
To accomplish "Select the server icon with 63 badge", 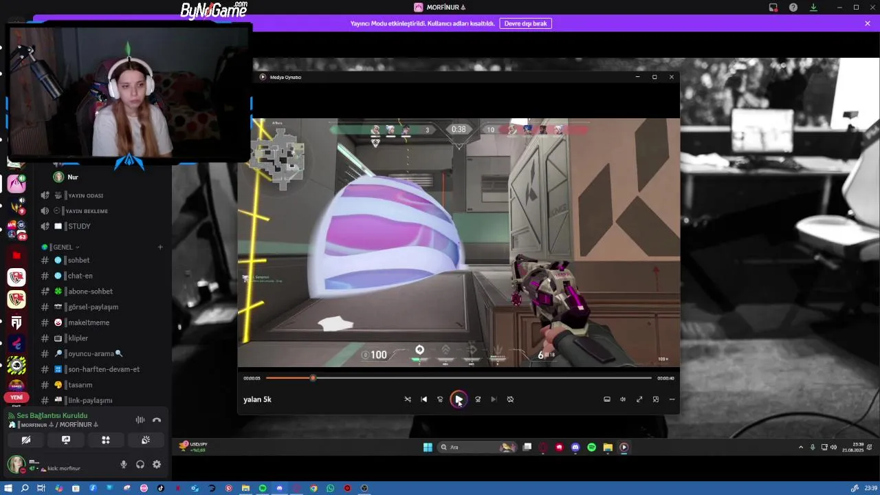I will (x=16, y=229).
